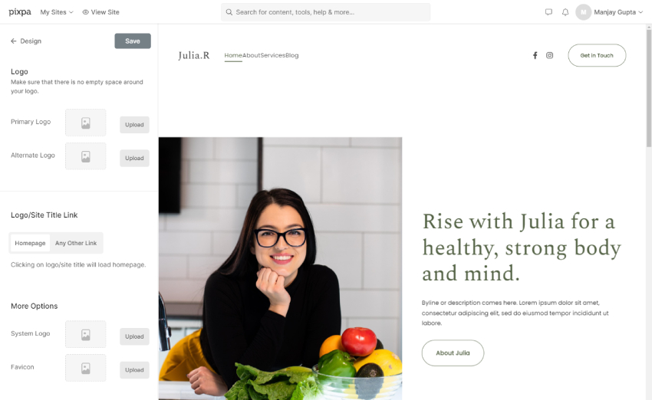652x400 pixels.
Task: Select the Homepage link option
Action: (x=30, y=243)
